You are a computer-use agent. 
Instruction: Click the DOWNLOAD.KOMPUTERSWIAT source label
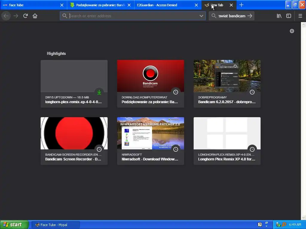tap(144, 97)
